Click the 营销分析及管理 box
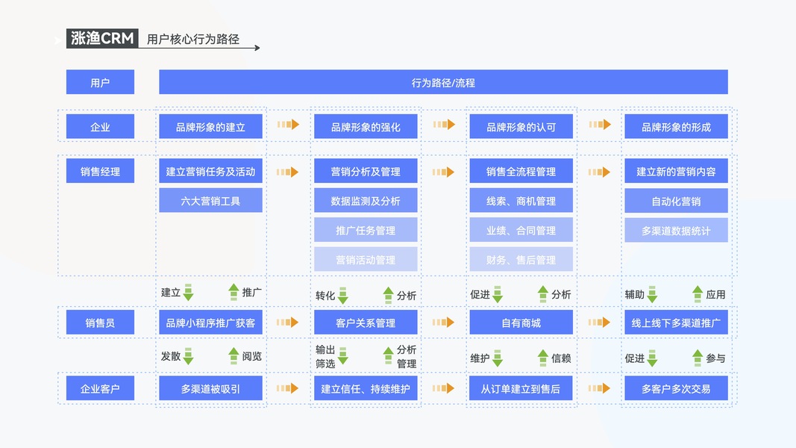The image size is (796, 448). (x=366, y=171)
